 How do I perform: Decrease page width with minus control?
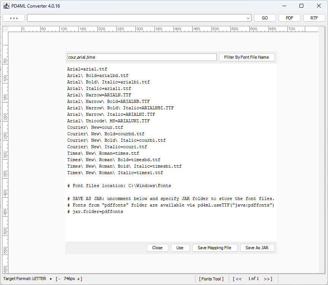[x=59, y=279]
